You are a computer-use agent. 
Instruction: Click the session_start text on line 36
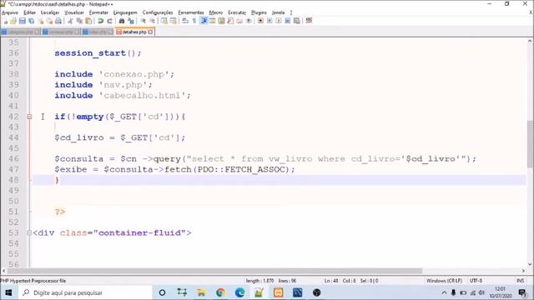pyautogui.click(x=90, y=53)
